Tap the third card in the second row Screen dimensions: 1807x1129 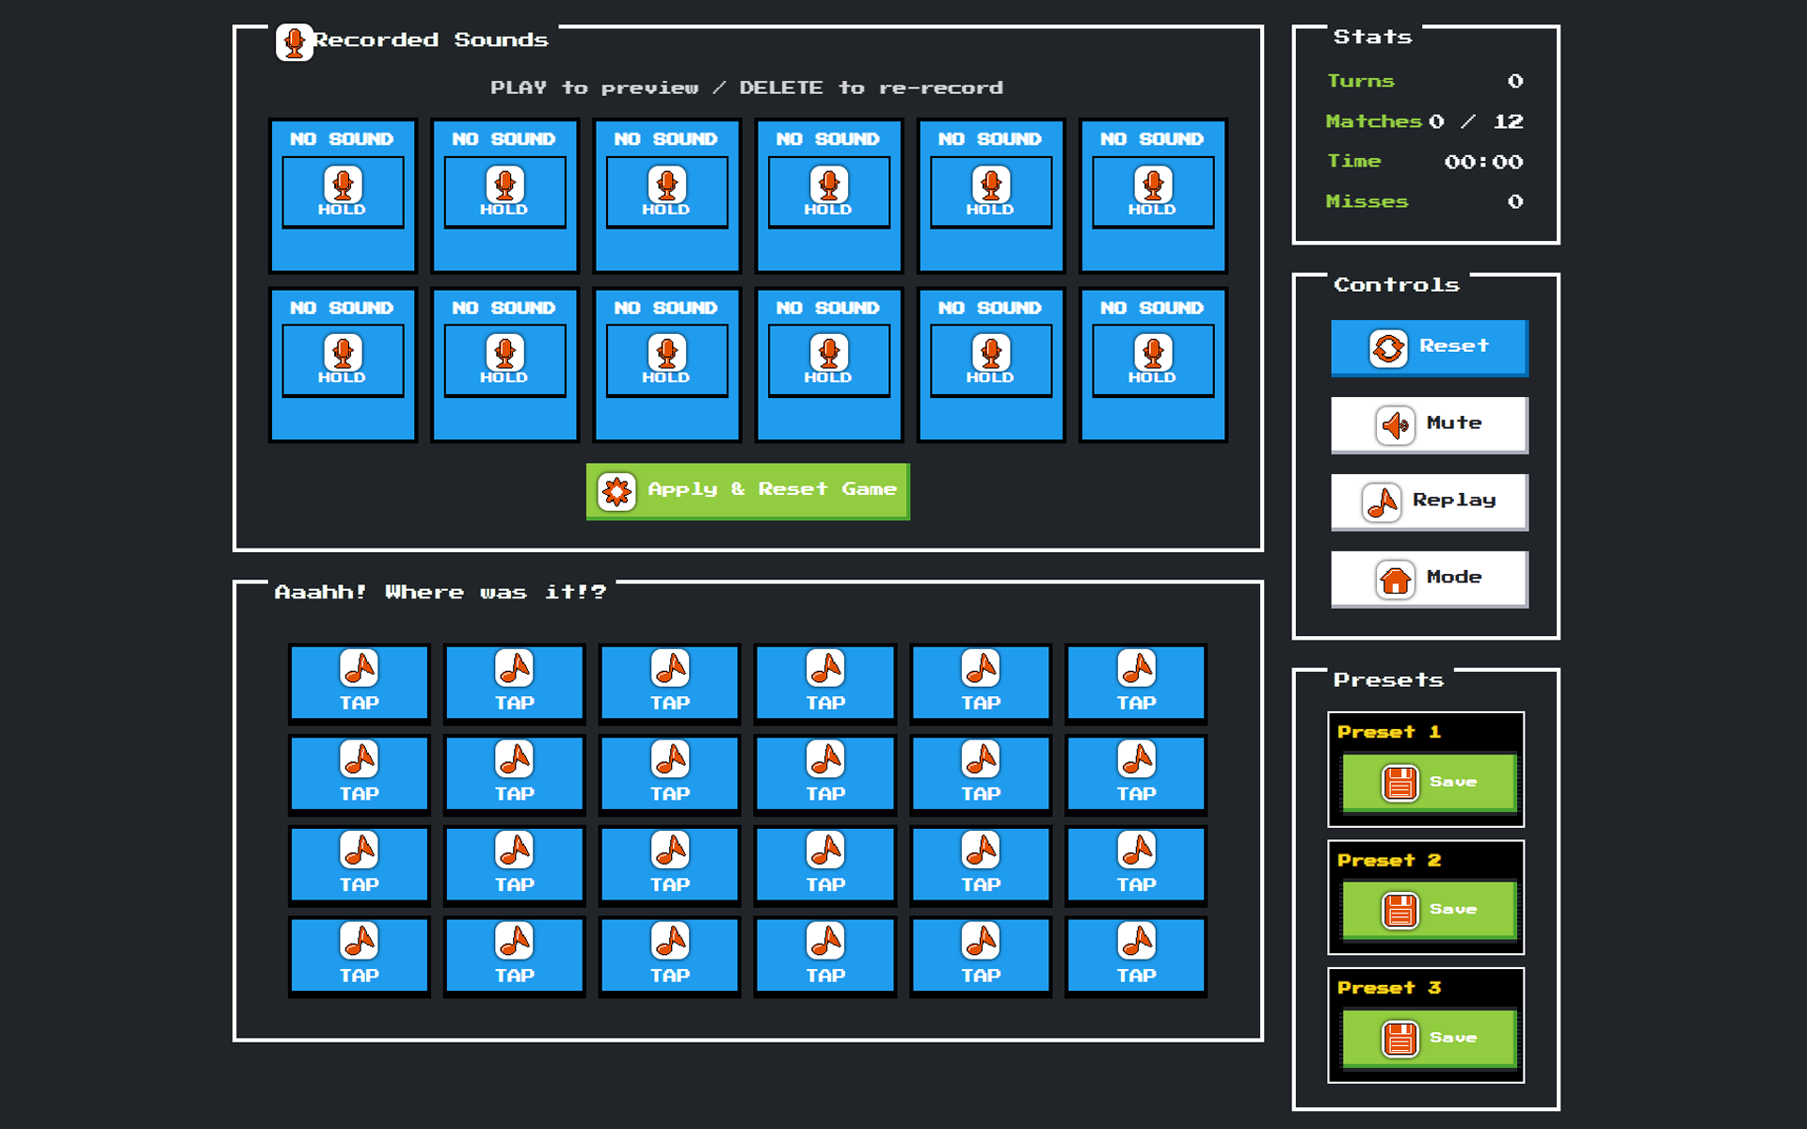[x=669, y=774]
